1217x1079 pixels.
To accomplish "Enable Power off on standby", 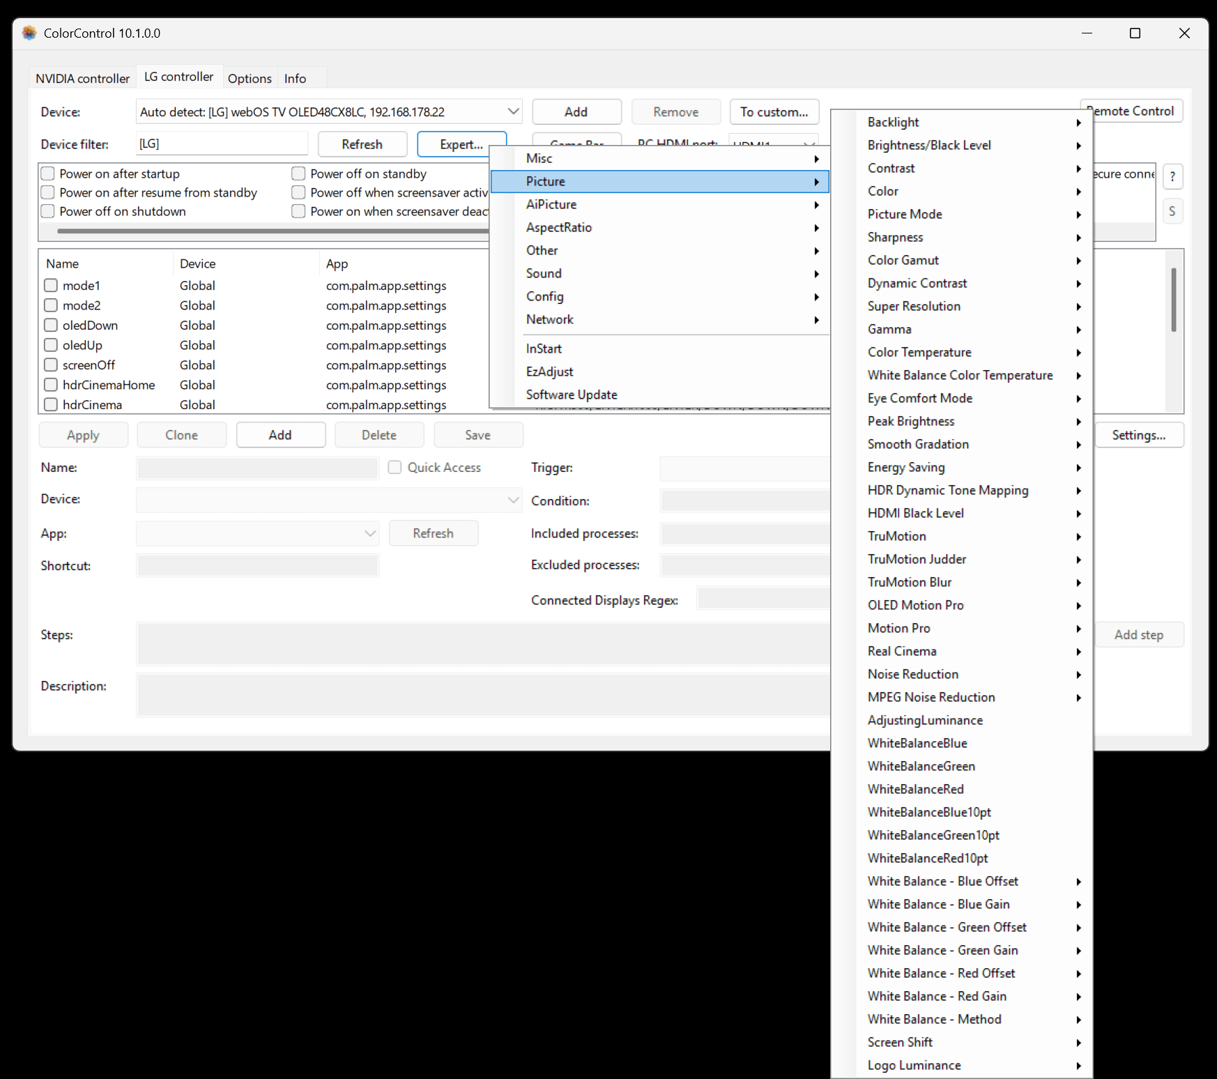I will (x=298, y=174).
